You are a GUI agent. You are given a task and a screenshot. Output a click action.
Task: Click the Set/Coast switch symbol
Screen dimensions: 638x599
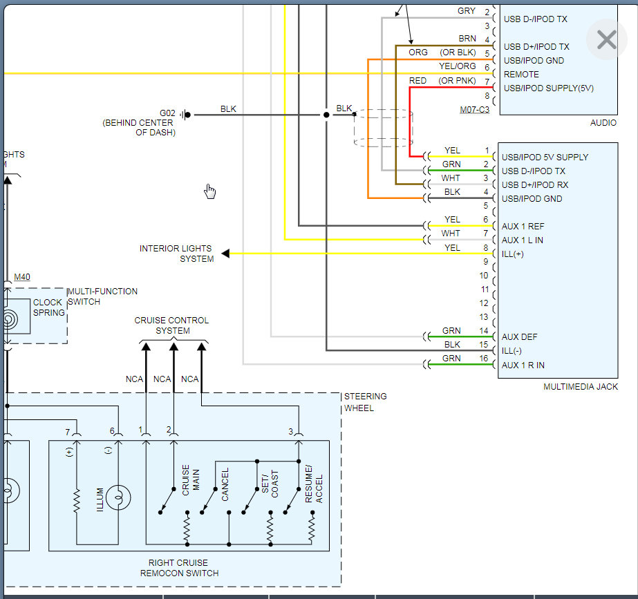(250, 501)
